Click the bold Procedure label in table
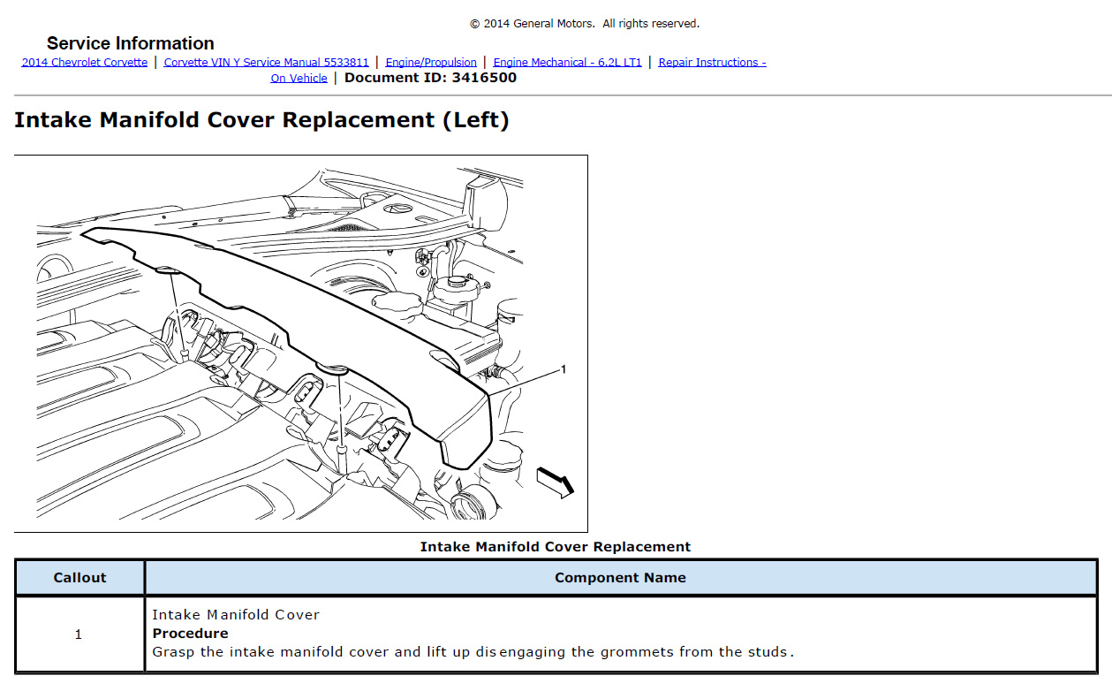Image resolution: width=1112 pixels, height=691 pixels. pos(190,634)
